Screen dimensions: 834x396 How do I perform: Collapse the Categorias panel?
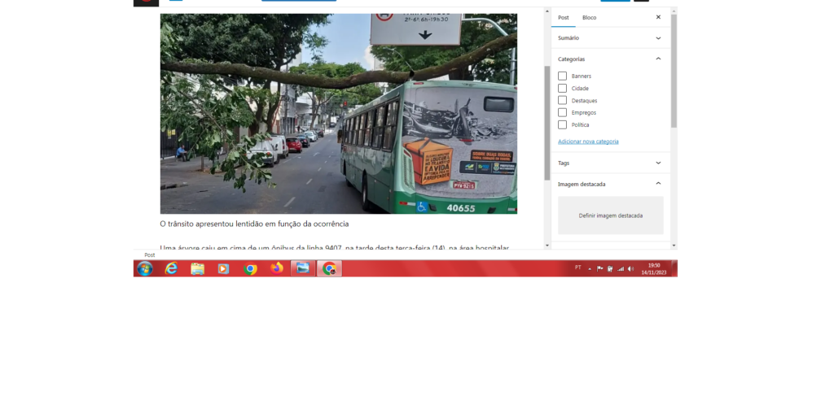pos(611,59)
